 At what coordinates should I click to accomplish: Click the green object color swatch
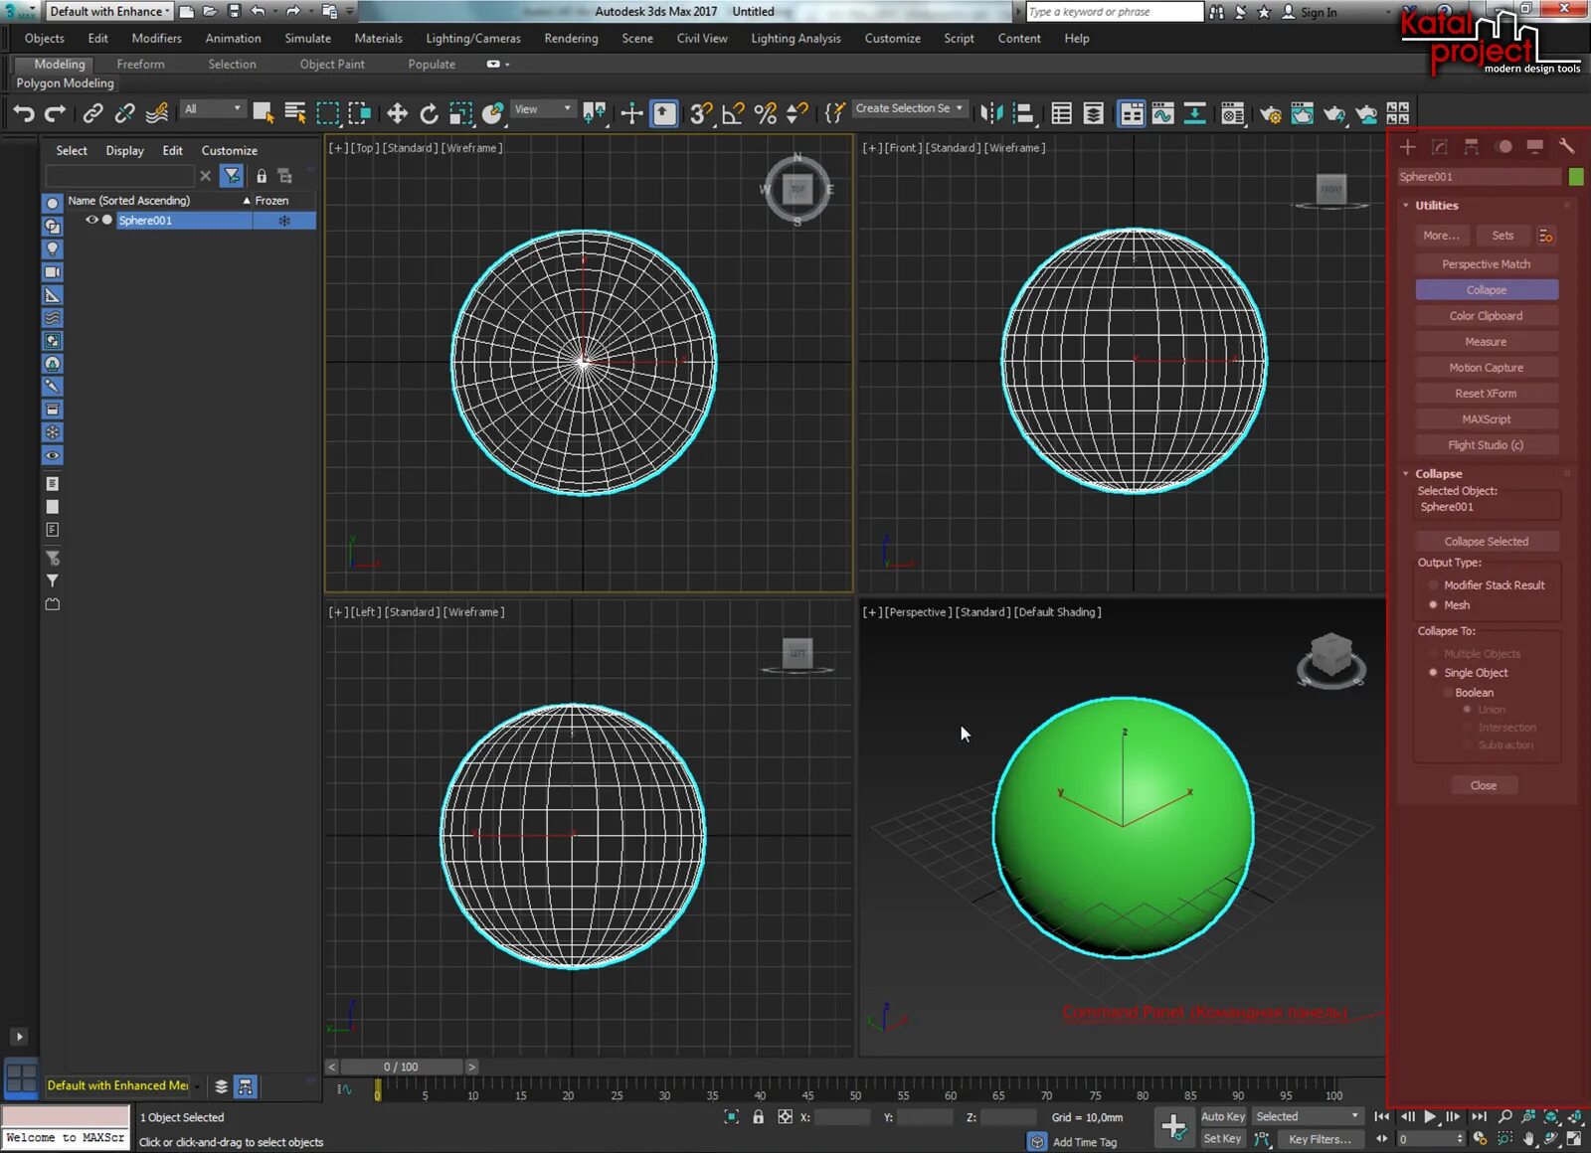[x=1576, y=176]
